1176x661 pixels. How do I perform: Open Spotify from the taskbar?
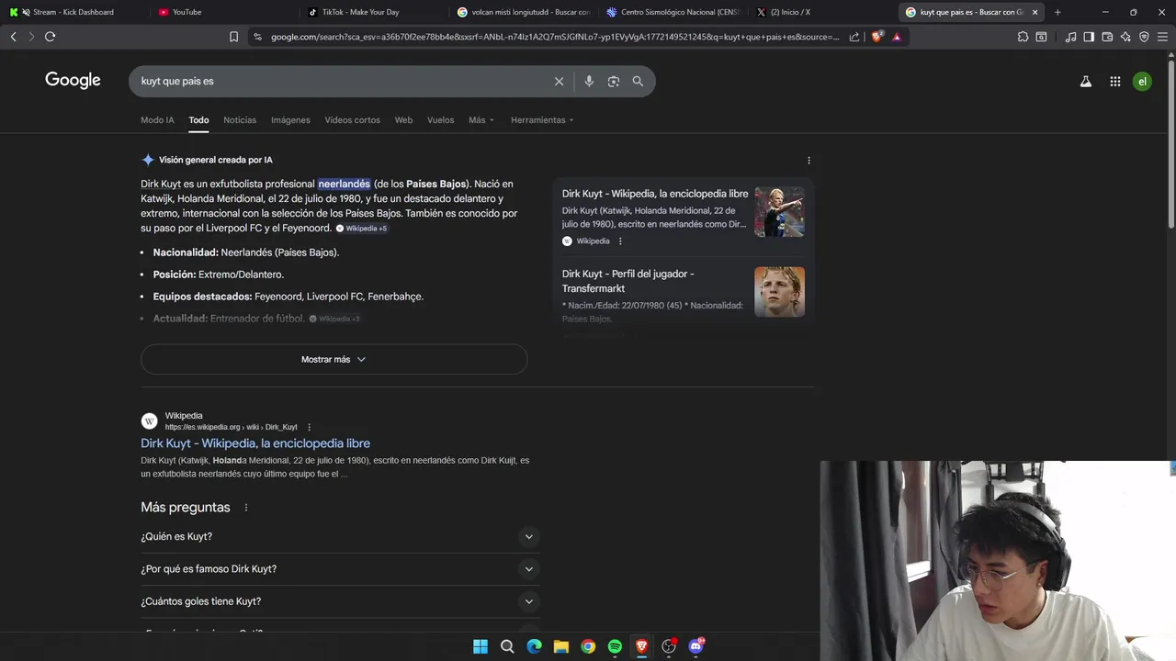[615, 646]
